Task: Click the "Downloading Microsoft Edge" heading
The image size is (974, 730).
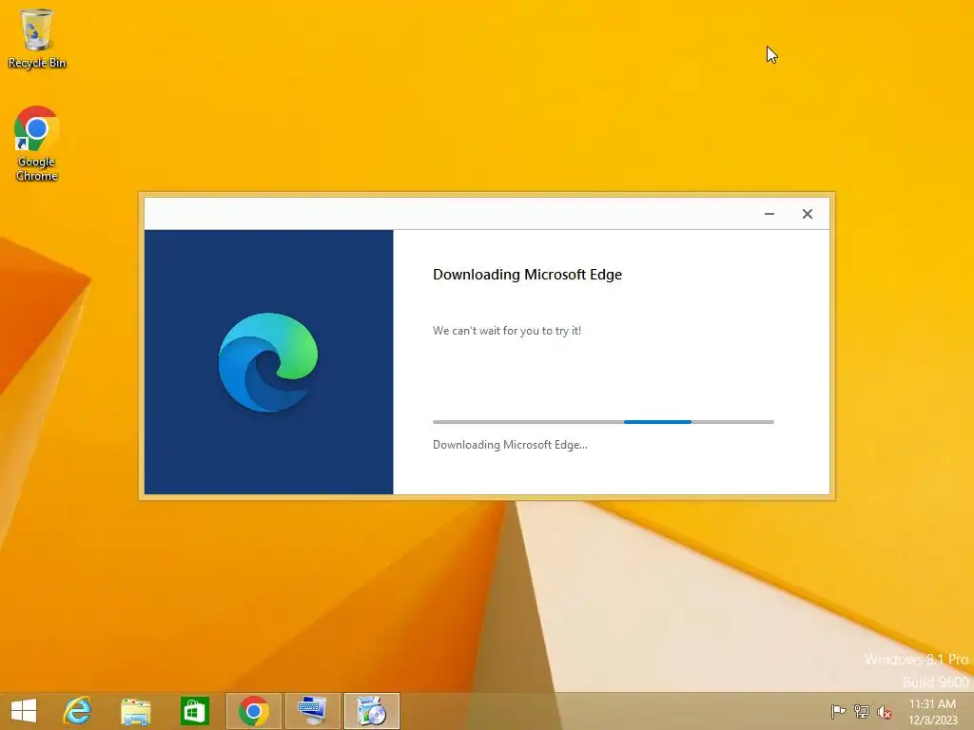Action: pos(527,275)
